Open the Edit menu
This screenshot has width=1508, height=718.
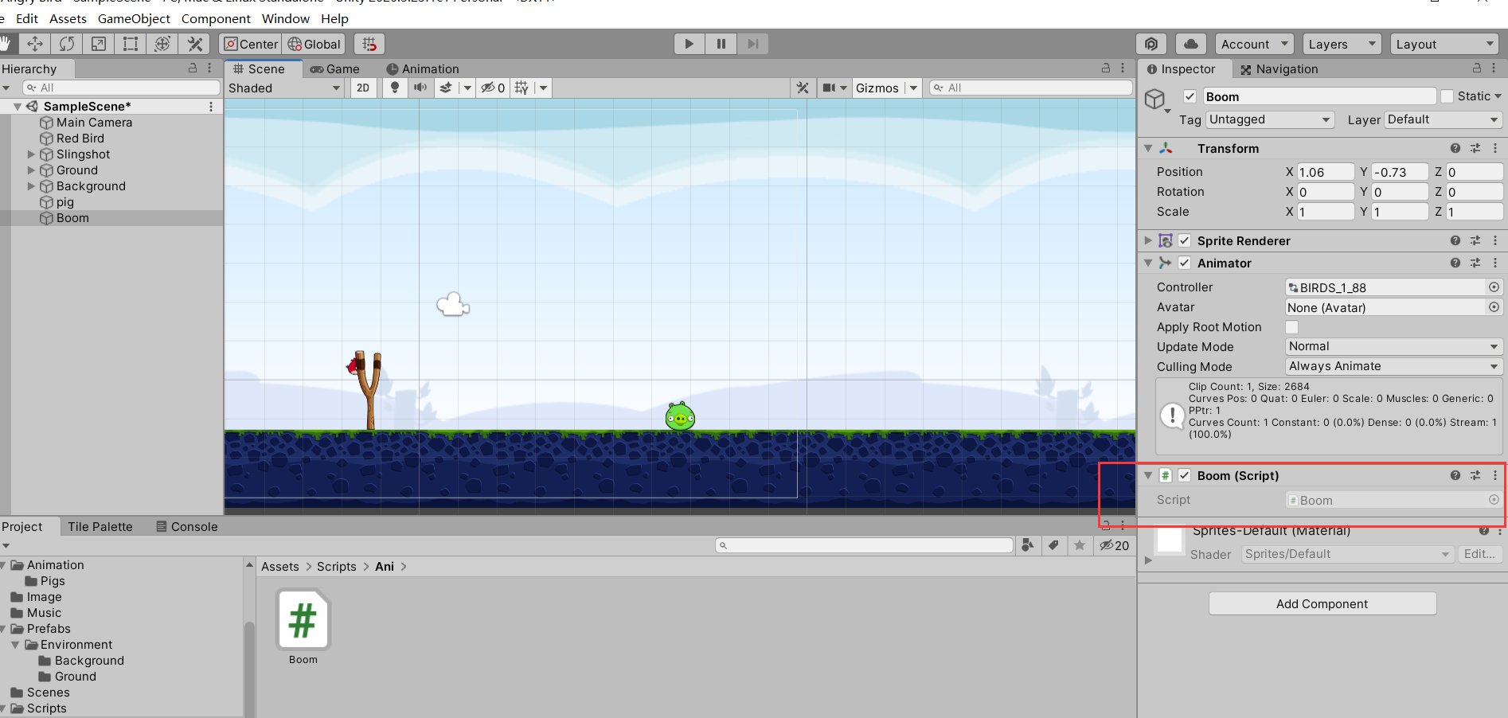click(x=27, y=18)
